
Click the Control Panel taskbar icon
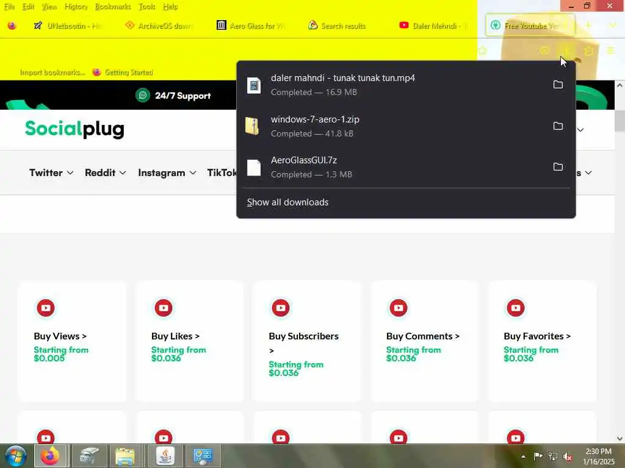point(203,456)
